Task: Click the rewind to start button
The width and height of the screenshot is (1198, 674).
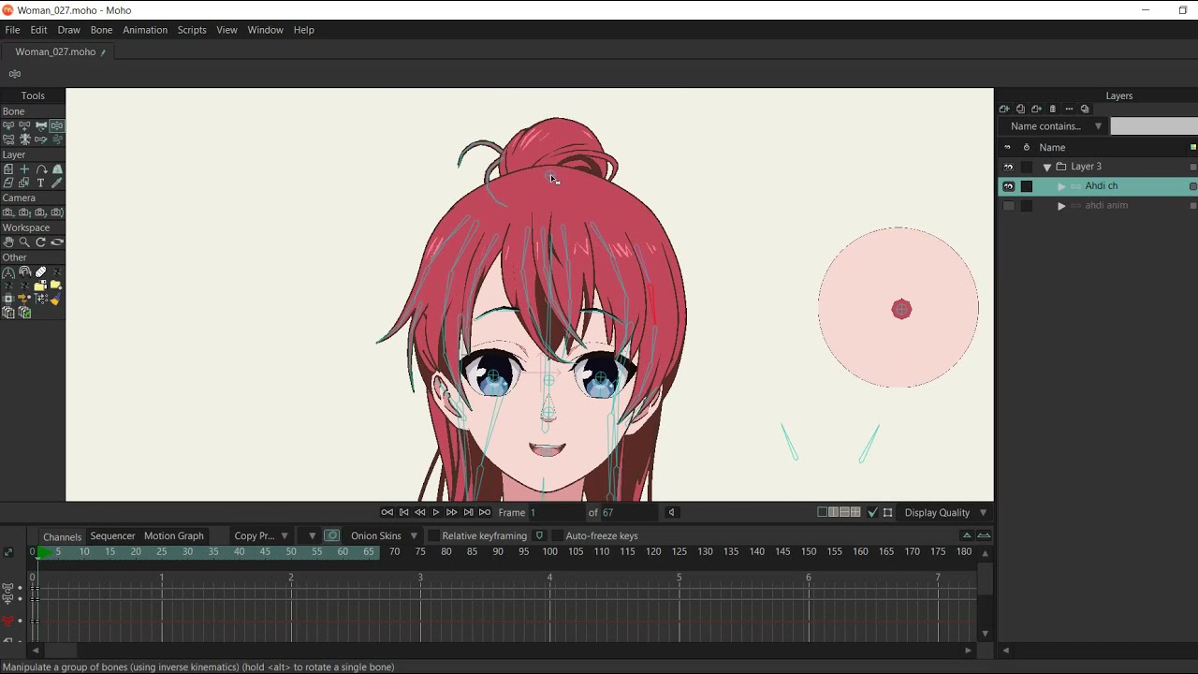Action: point(387,512)
